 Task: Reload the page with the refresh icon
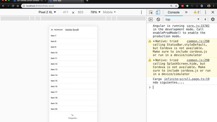(13, 6)
